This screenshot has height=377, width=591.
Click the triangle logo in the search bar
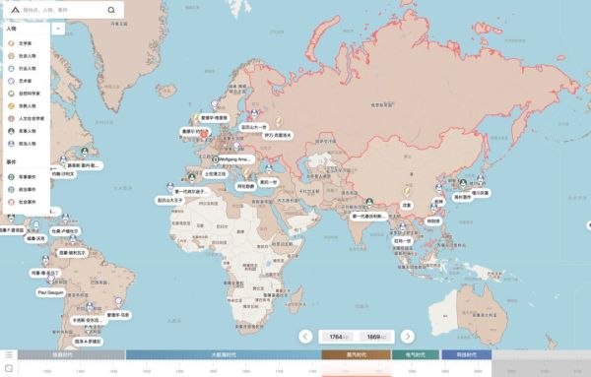(x=15, y=10)
